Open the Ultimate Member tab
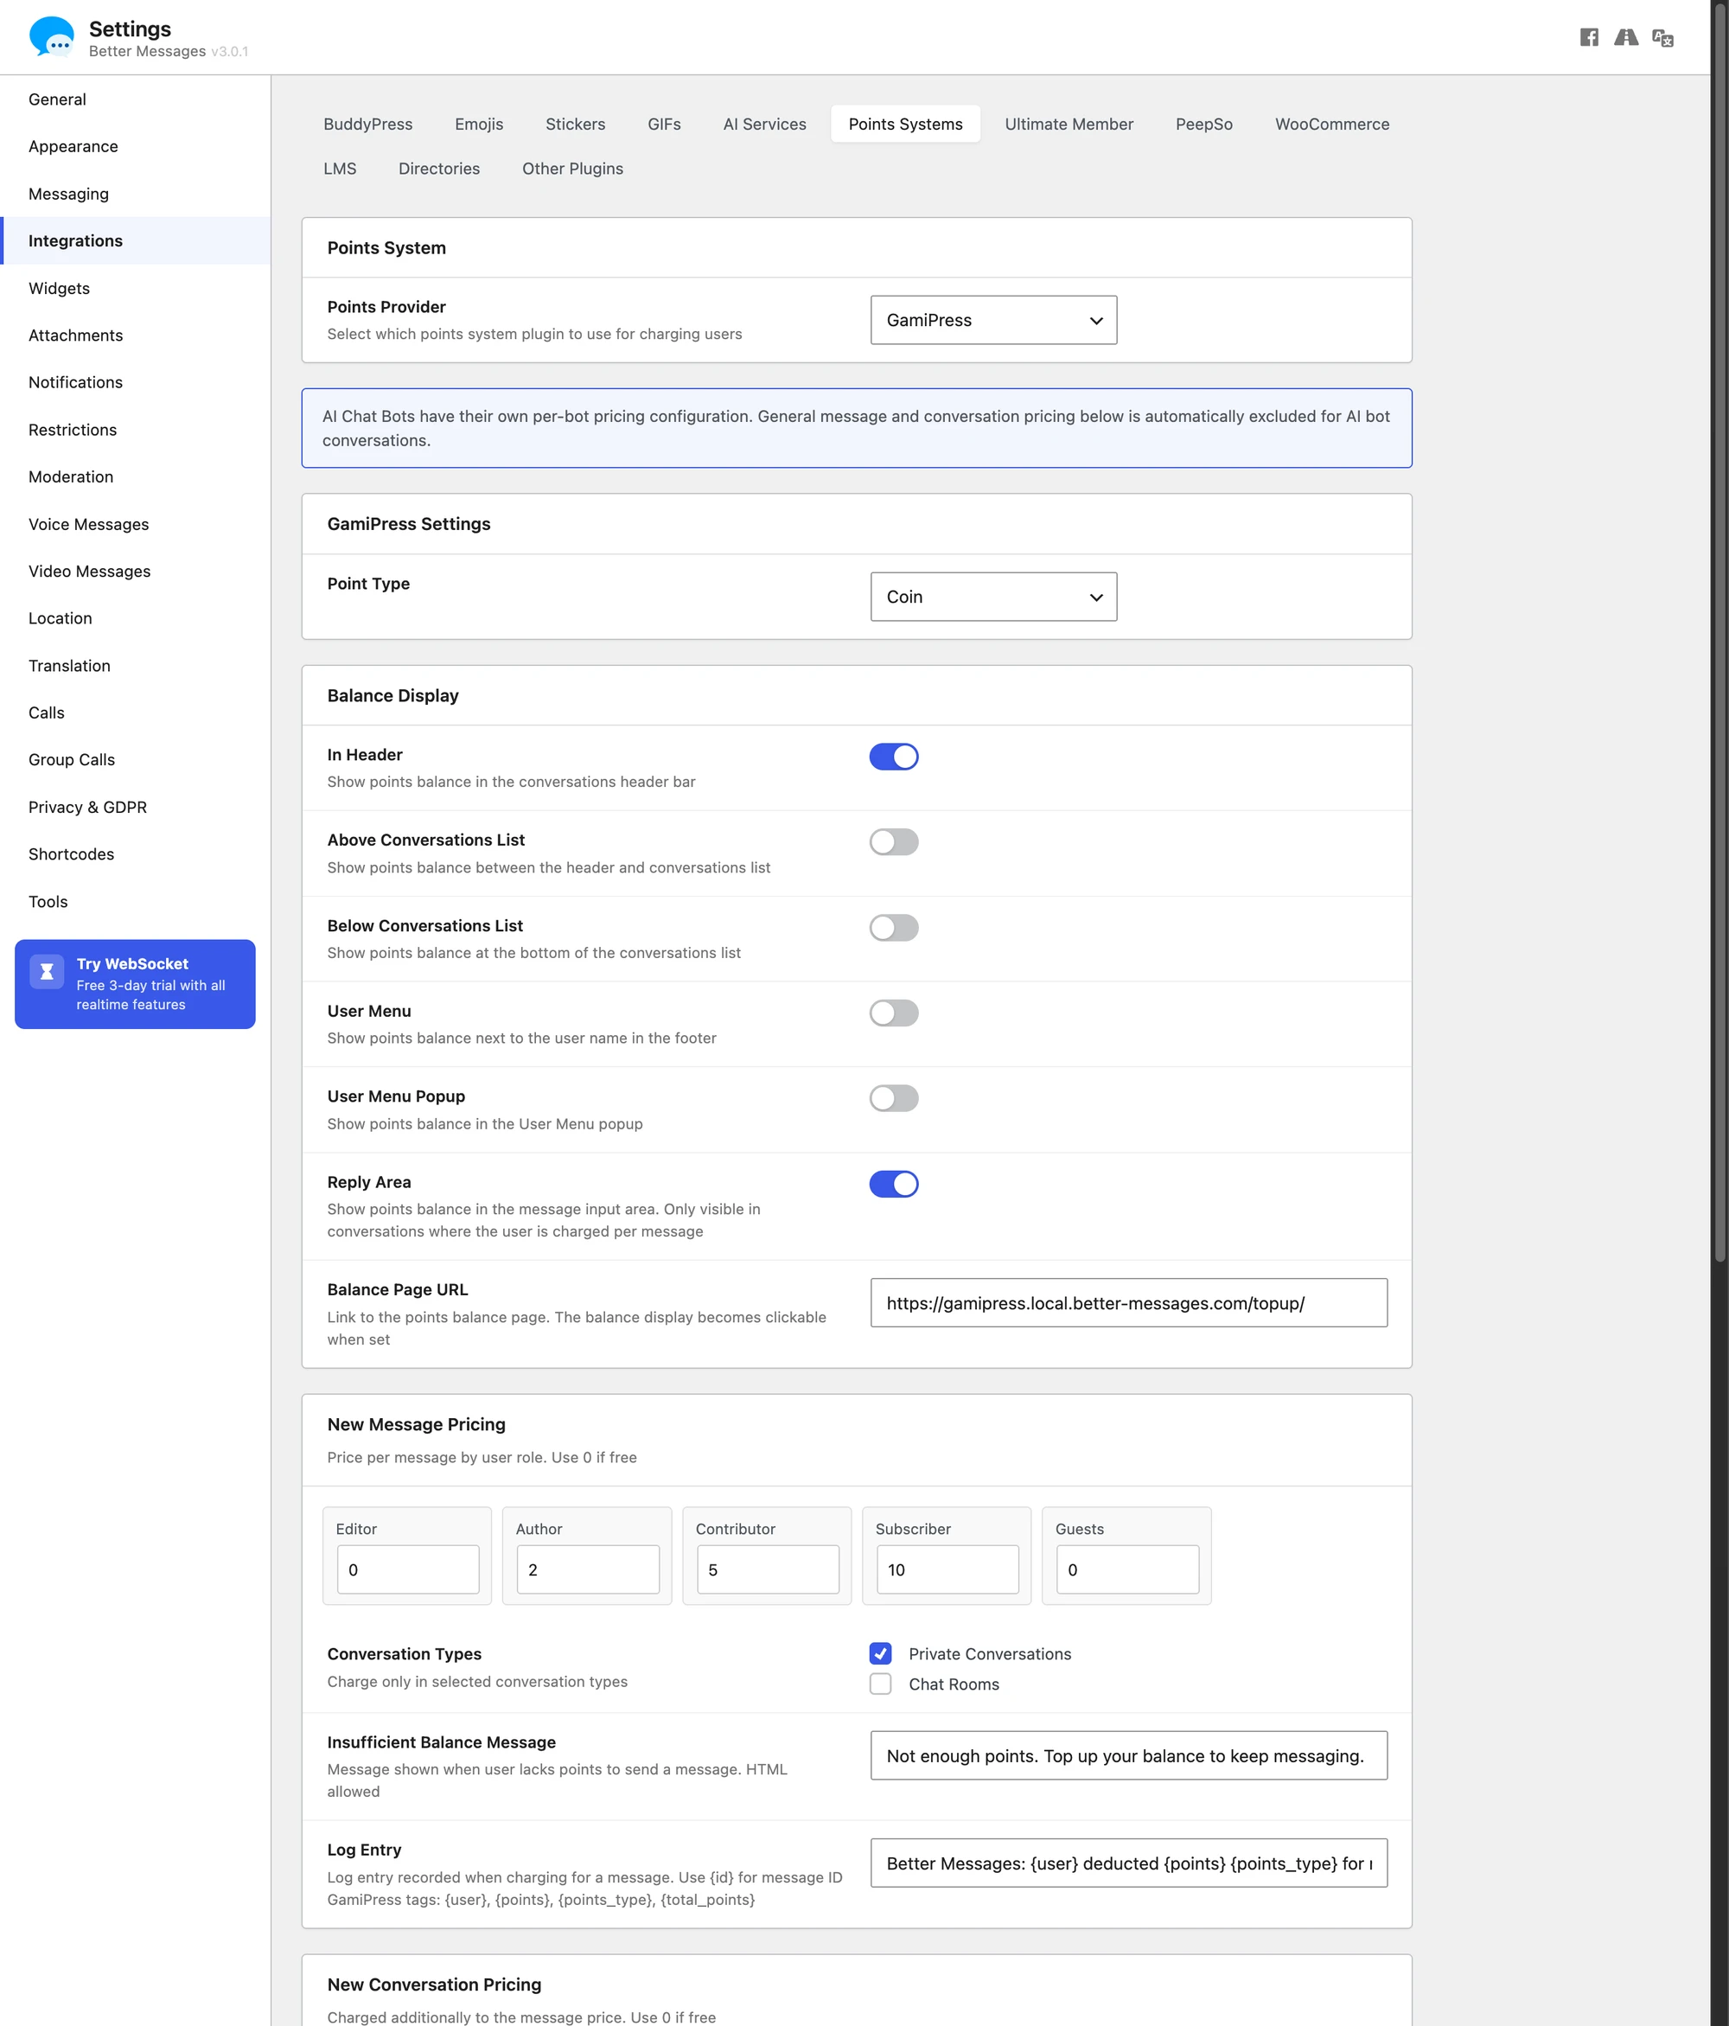Screen dimensions: 1729x2026 (x=1069, y=125)
